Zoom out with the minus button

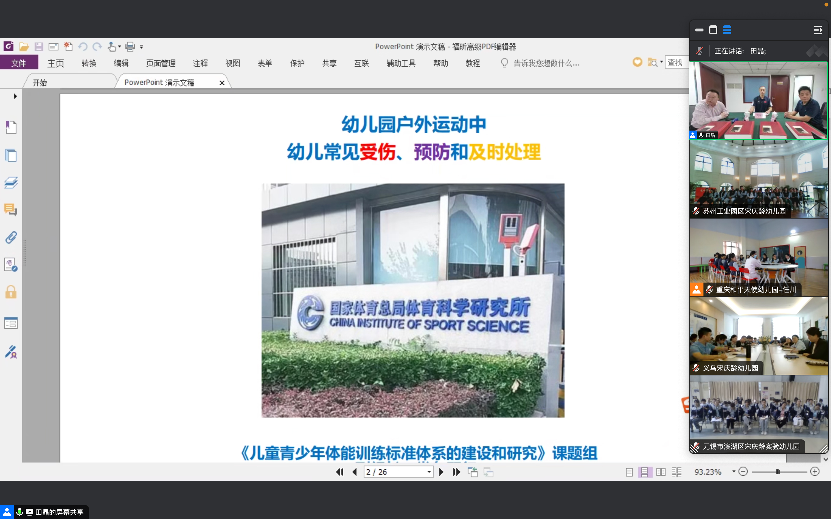(x=743, y=472)
